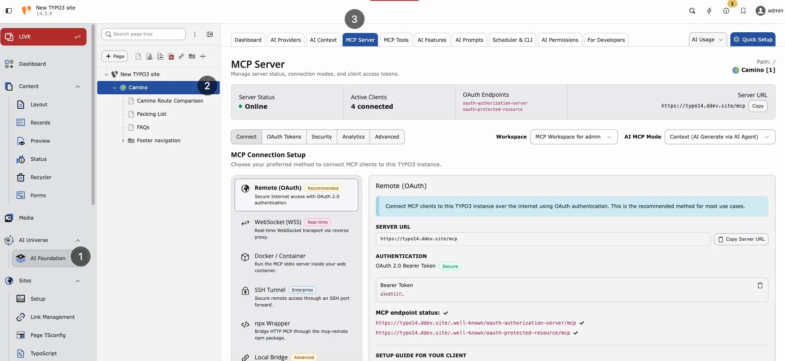Collapse the Sites module group
This screenshot has width=785, height=361.
pyautogui.click(x=78, y=281)
